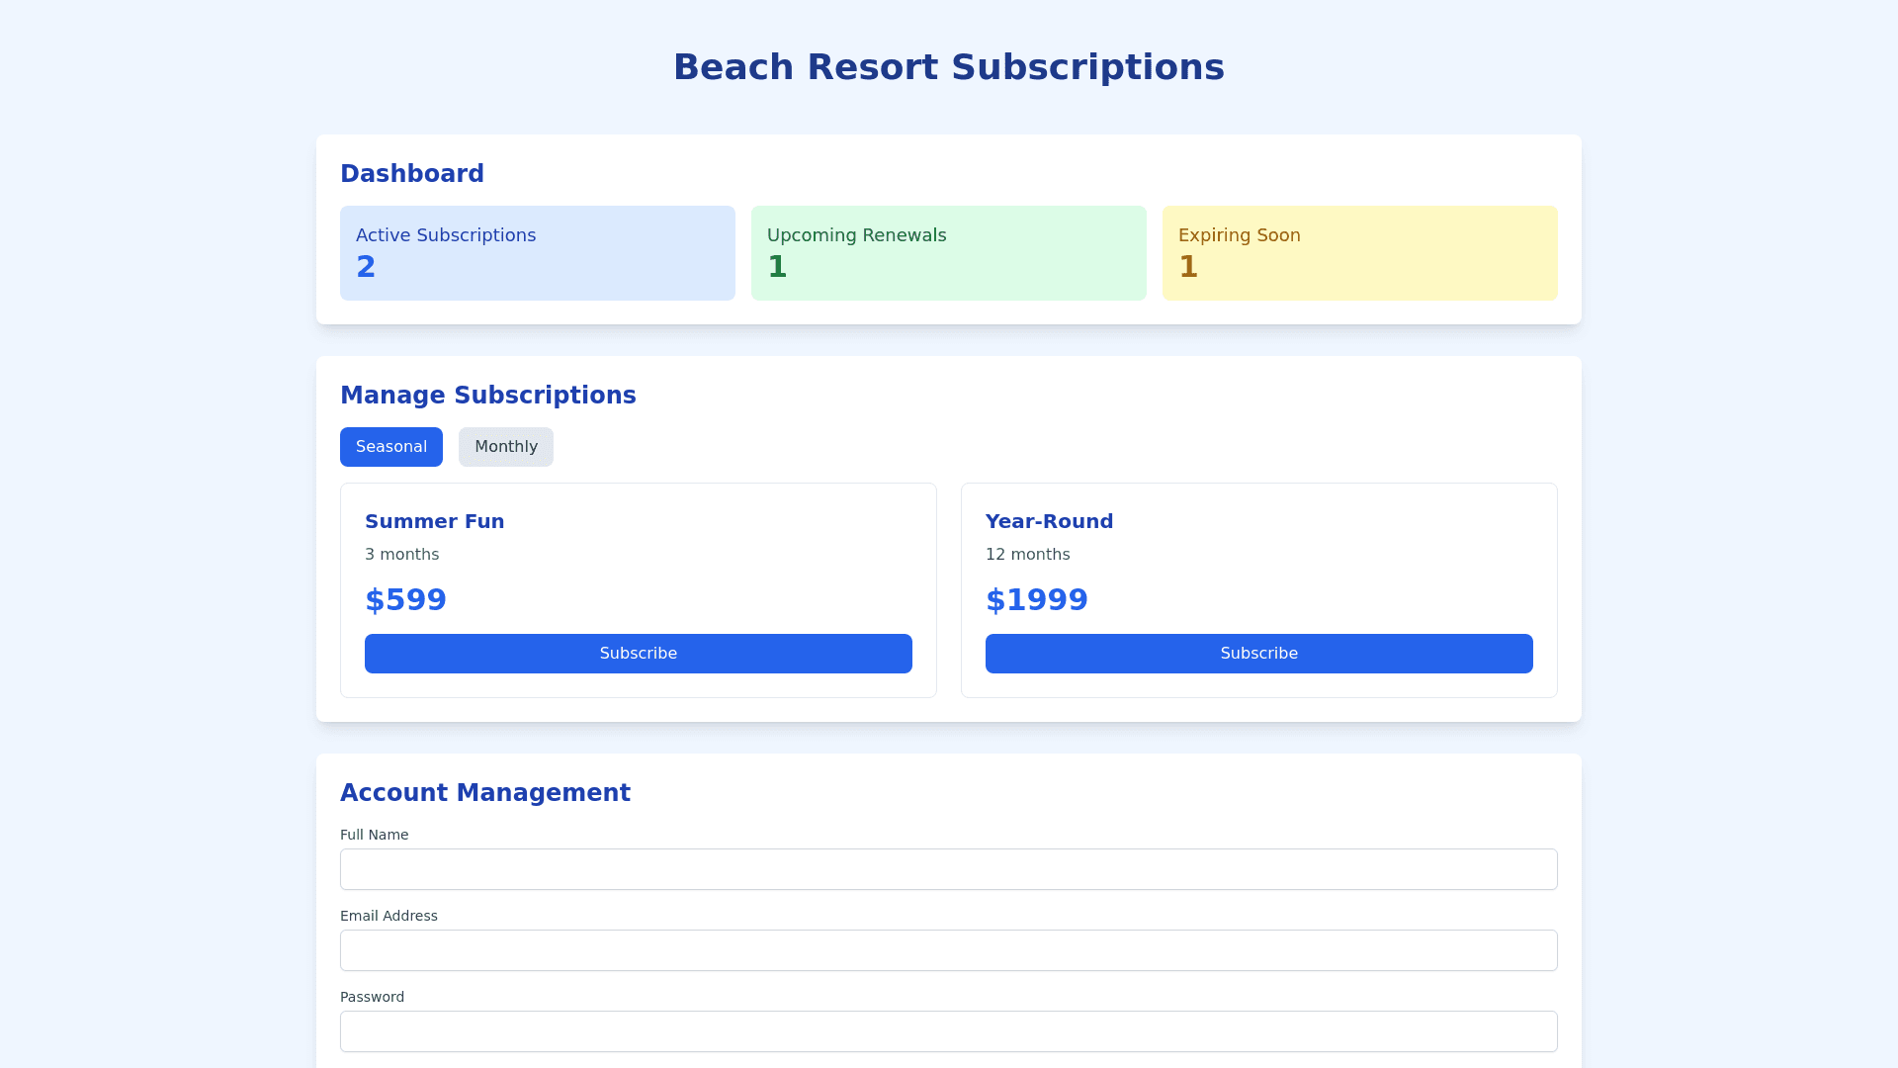Viewport: 1898px width, 1068px height.
Task: Switch to the Monthly tab
Action: click(505, 447)
